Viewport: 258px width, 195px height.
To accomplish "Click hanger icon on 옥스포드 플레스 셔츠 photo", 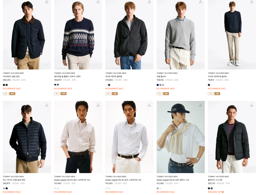I will 201,105.
